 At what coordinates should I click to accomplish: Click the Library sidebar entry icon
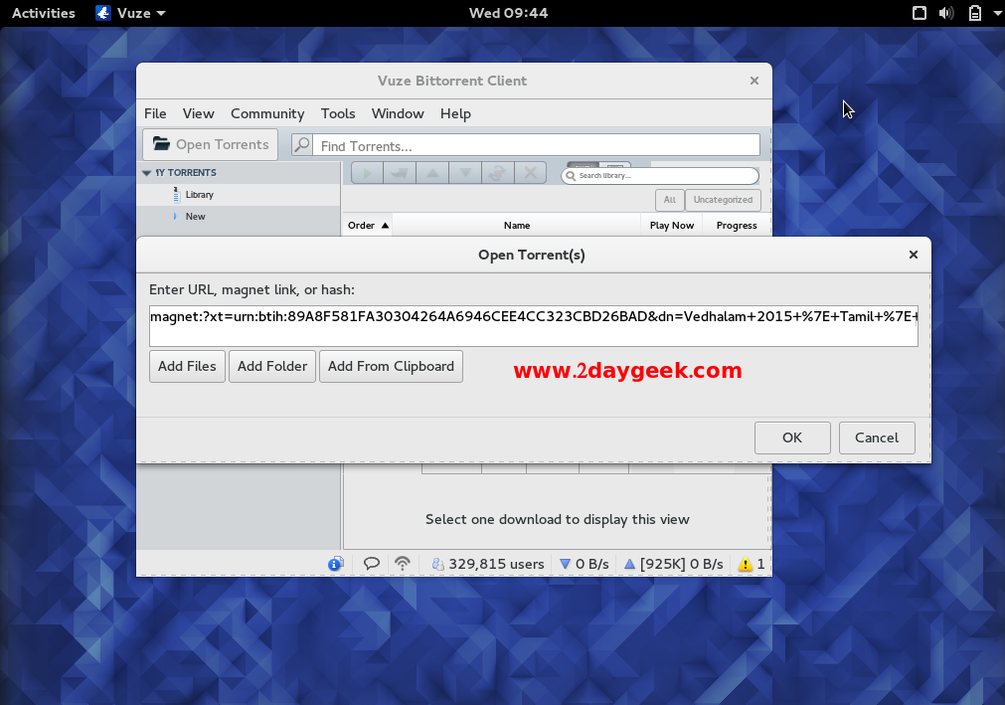(176, 195)
